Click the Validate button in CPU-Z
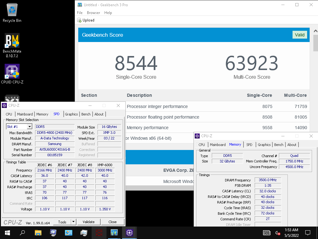318x239 pixels. pos(89,222)
